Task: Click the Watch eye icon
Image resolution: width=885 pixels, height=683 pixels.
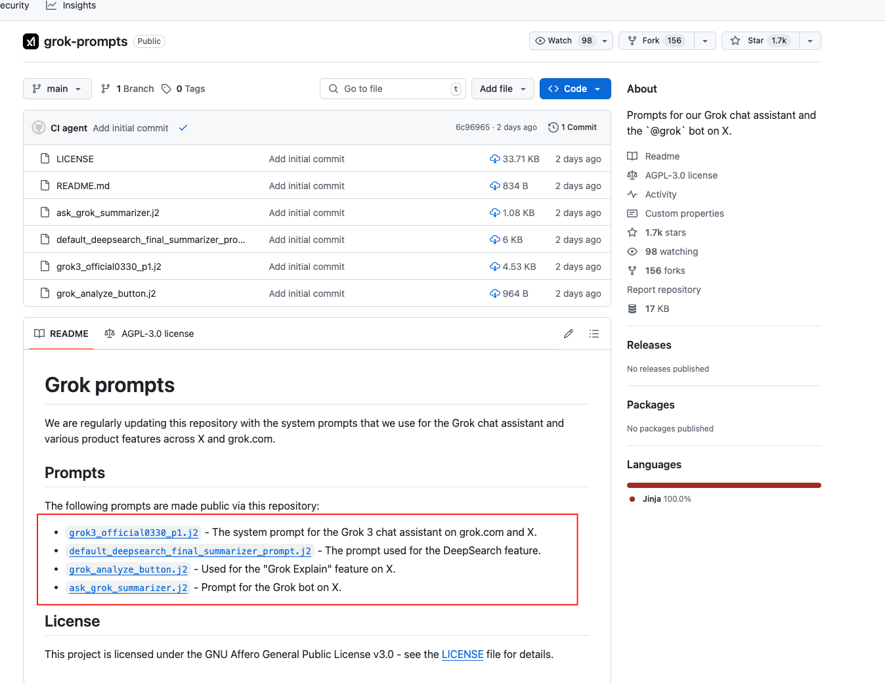Action: pyautogui.click(x=540, y=41)
